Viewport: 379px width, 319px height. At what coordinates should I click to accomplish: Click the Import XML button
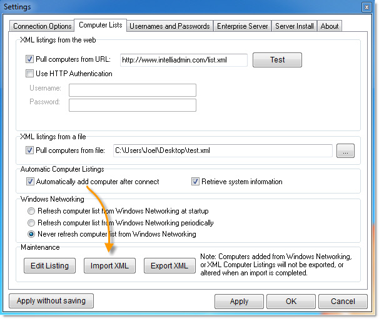click(x=109, y=266)
